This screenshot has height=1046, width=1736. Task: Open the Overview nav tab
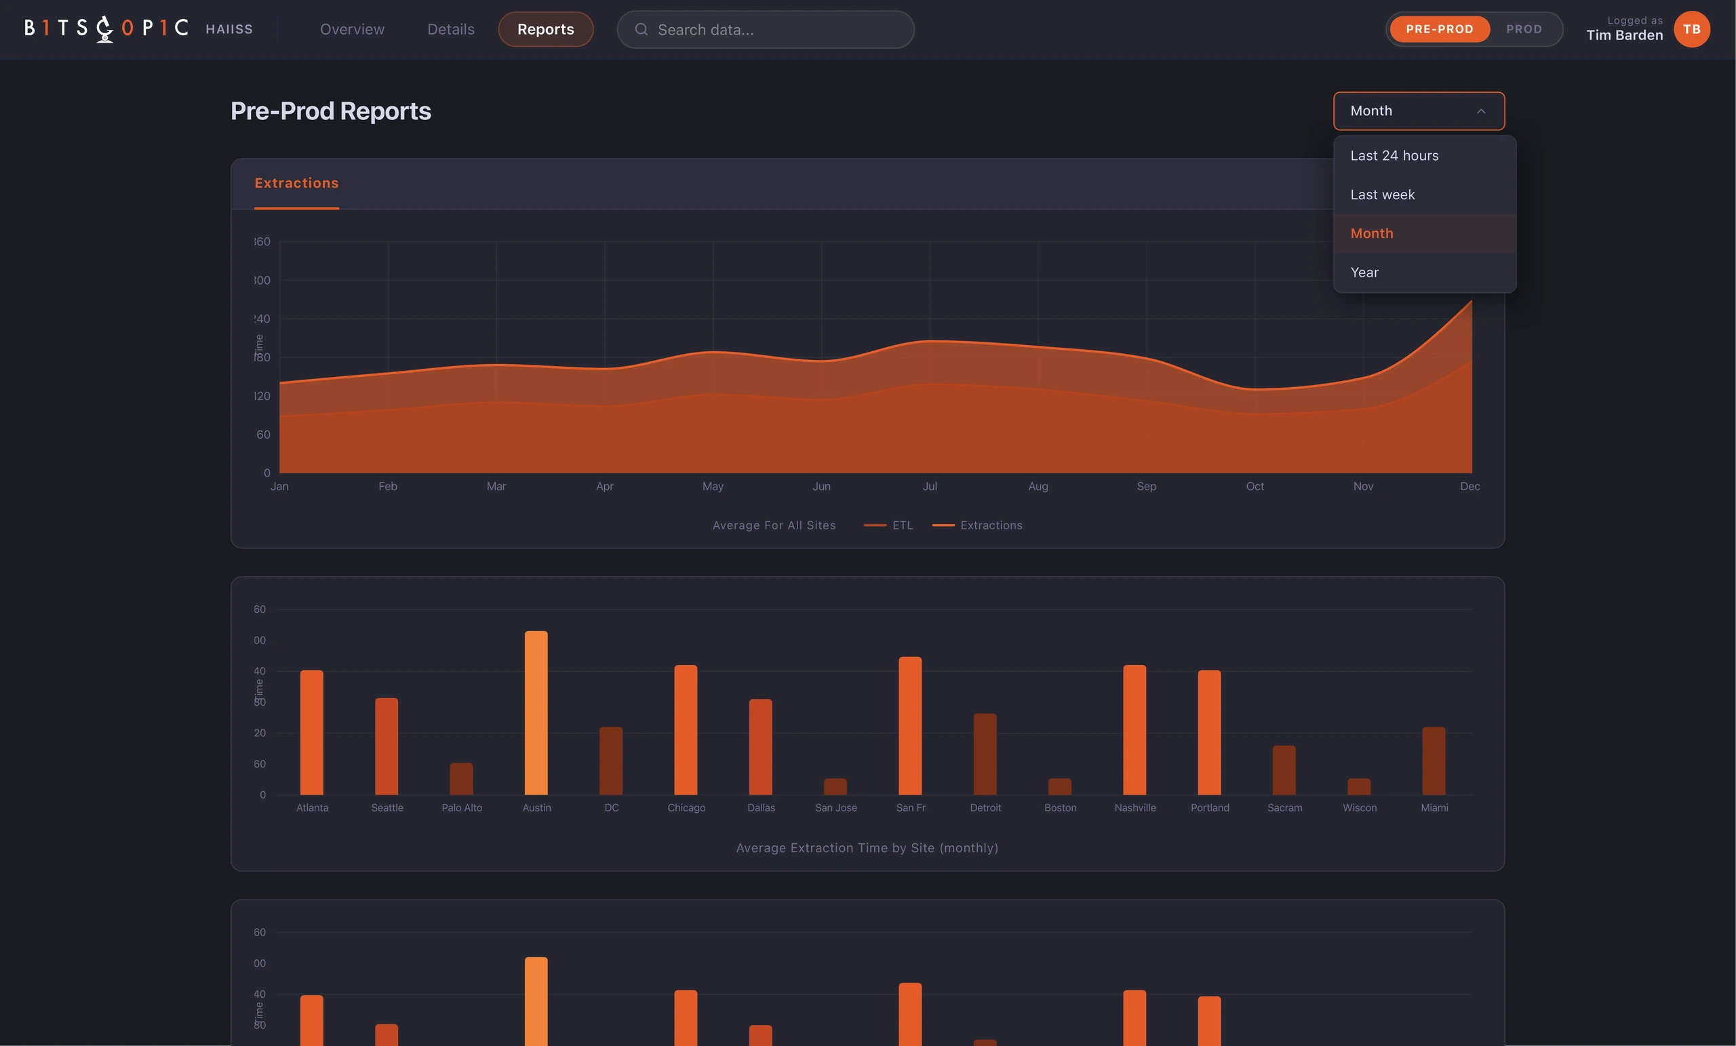click(352, 29)
